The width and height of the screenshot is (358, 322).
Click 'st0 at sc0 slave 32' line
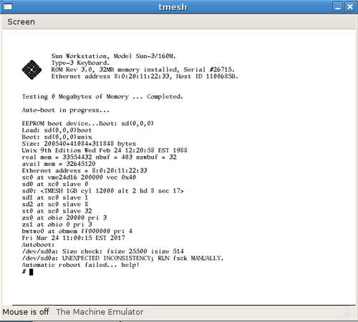click(x=57, y=211)
